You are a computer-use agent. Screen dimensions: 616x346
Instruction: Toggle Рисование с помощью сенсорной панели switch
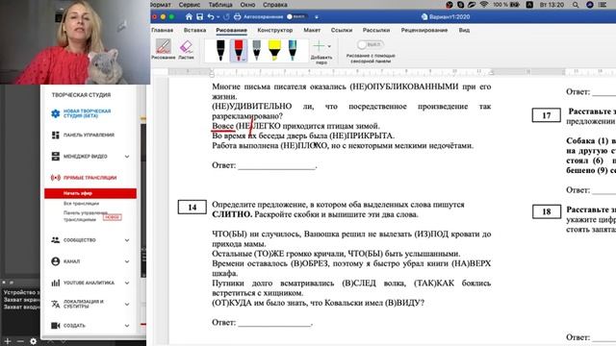(370, 44)
